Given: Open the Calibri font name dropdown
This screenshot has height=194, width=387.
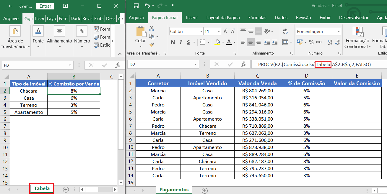Looking at the screenshot, I should click(x=201, y=31).
